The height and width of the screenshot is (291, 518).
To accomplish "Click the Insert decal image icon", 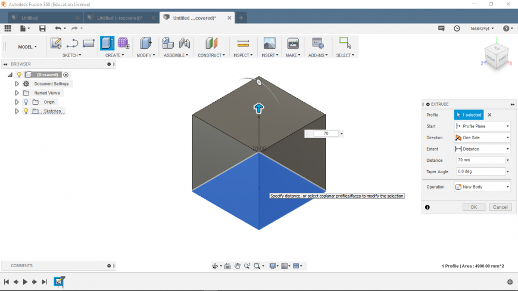I will coord(269,43).
